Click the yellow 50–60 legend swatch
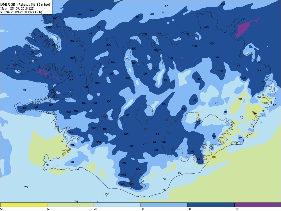Screen dimensions: 281x211 pos(24,205)
